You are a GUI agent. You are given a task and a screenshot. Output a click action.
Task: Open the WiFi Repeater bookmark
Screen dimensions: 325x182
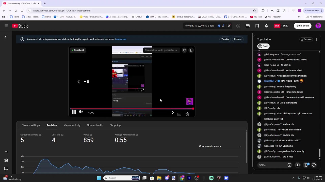tap(272, 17)
